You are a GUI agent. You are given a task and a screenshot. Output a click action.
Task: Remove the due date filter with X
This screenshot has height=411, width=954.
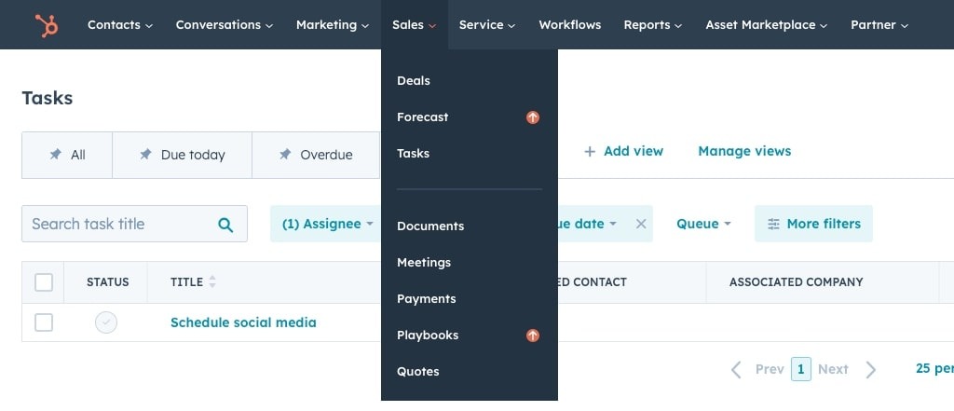[x=641, y=224]
